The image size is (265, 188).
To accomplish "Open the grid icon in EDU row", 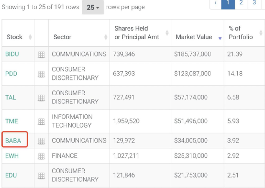I will click(x=42, y=176).
